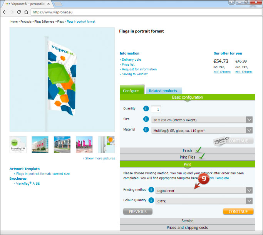This screenshot has width=263, height=235.
Task: Click excl. Shipping under €45.99
Action: tap(244, 71)
